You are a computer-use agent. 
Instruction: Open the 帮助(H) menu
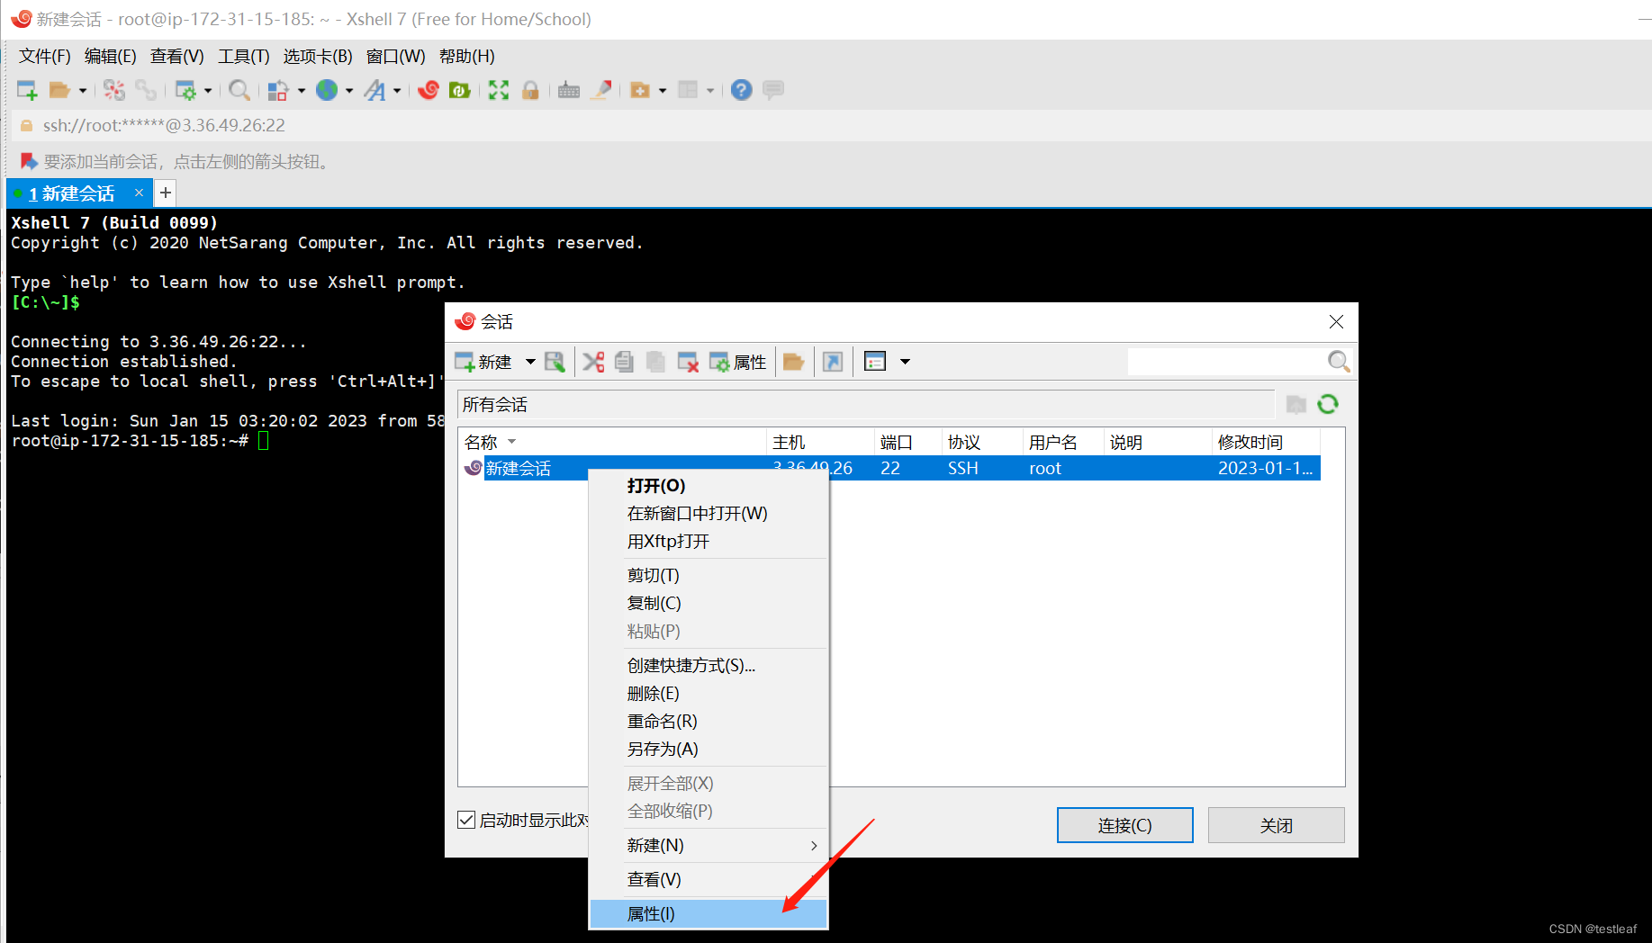(x=467, y=56)
